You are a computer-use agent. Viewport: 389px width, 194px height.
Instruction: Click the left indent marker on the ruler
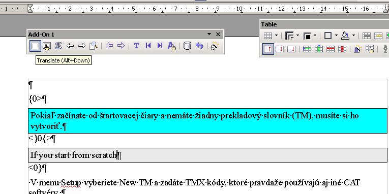tap(31, 9)
